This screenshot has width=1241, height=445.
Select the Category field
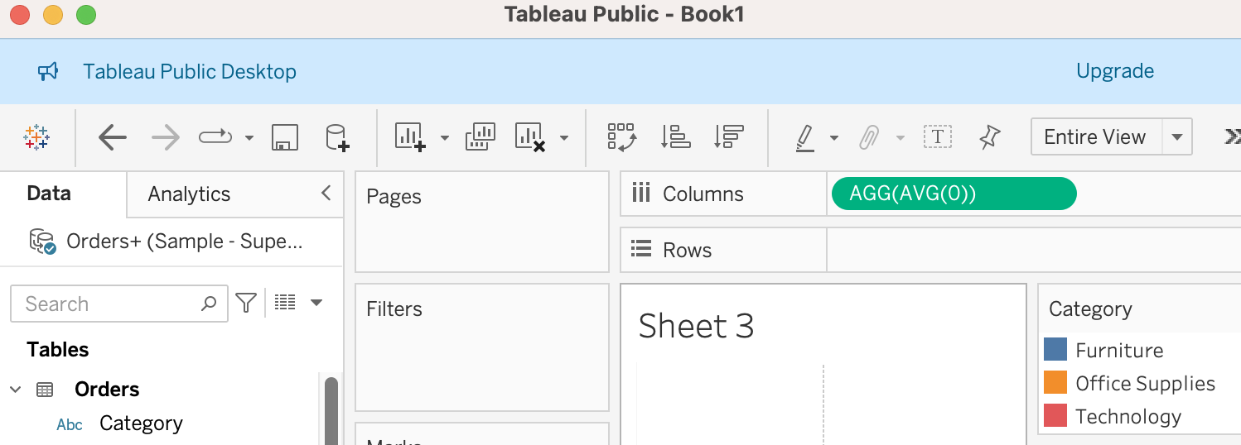click(x=141, y=423)
